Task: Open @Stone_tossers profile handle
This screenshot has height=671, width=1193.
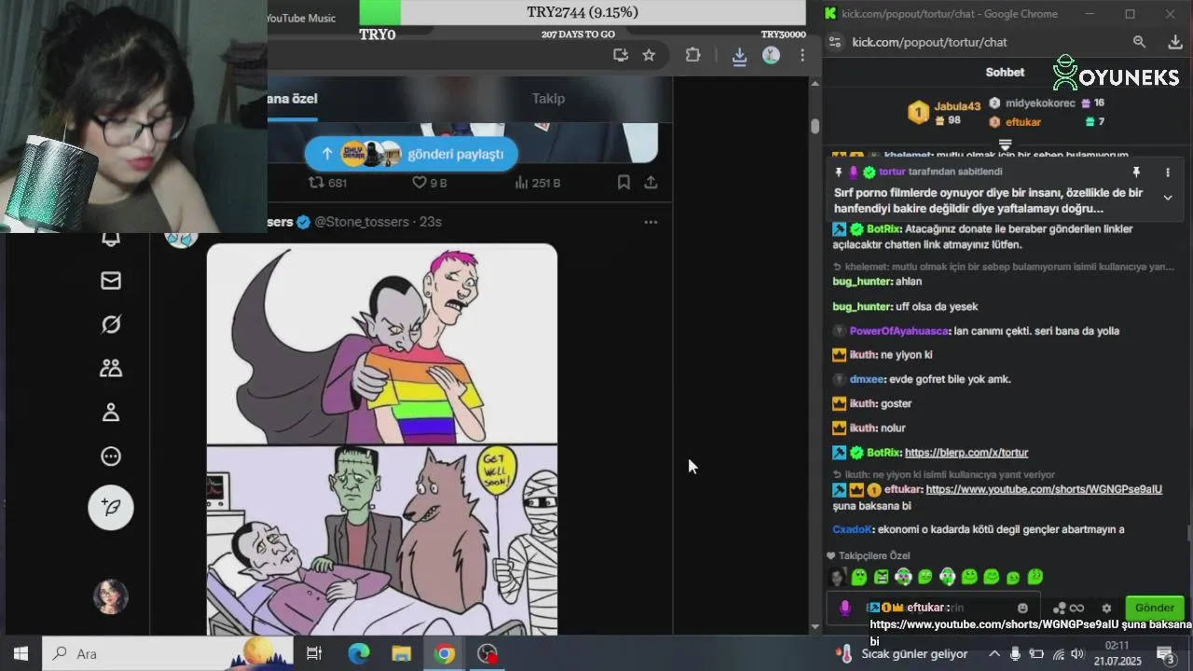Action: point(362,222)
